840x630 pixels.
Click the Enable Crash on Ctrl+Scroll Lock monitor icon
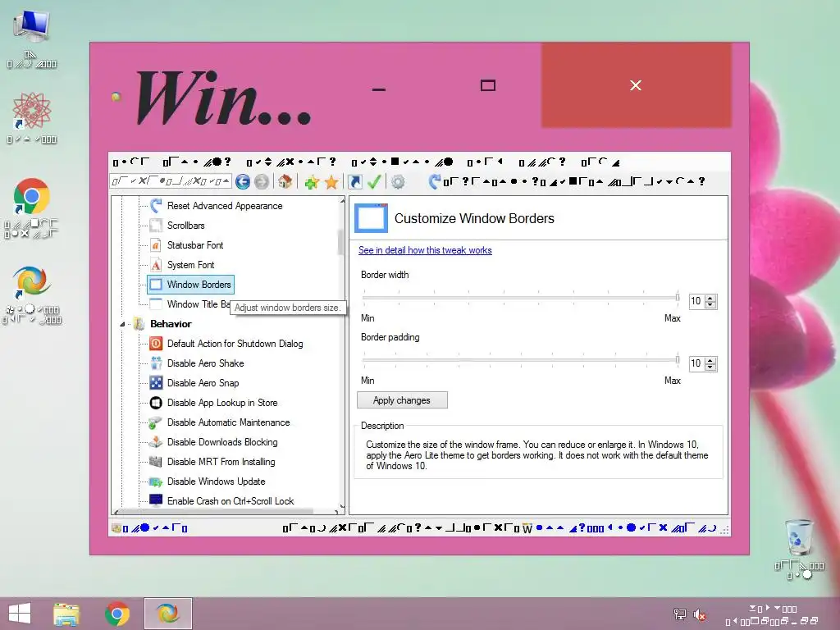[156, 500]
